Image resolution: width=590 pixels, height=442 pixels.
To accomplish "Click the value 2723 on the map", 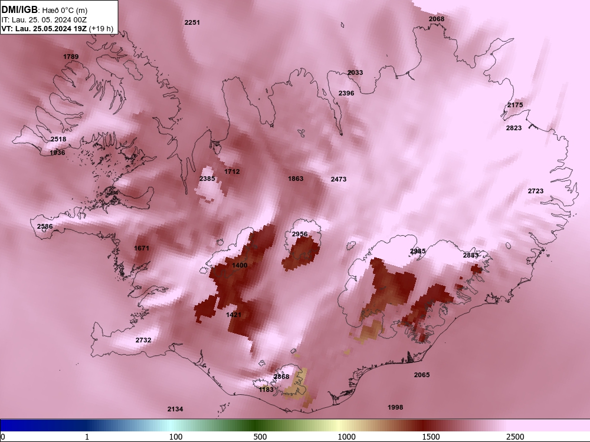I will [x=536, y=192].
